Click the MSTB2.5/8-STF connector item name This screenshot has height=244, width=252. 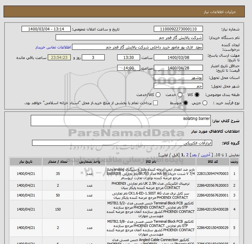[x=151, y=228]
